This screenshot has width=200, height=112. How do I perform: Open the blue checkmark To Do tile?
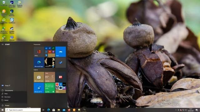61,63
